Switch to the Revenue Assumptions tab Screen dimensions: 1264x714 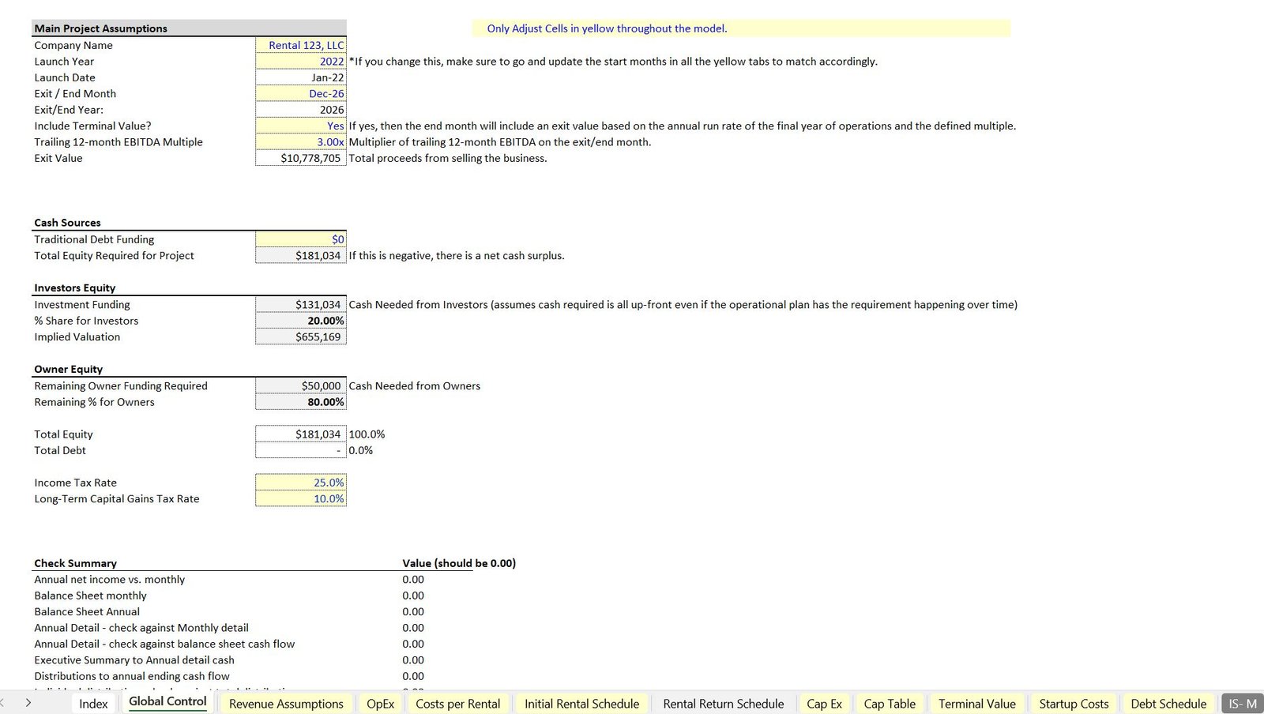pos(286,704)
